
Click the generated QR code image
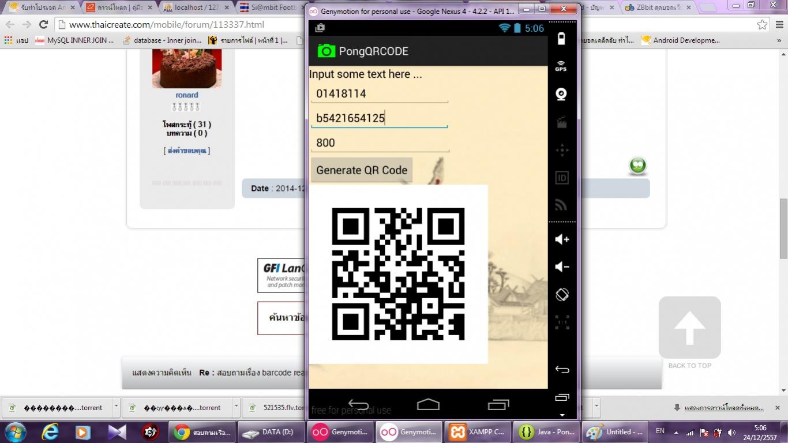pyautogui.click(x=398, y=274)
